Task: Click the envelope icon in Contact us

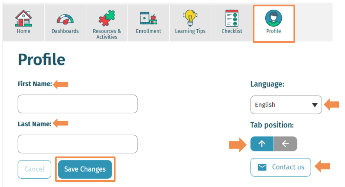Action: point(262,167)
